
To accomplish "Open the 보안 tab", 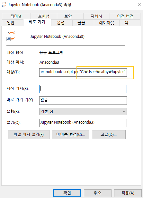I will [70, 16].
